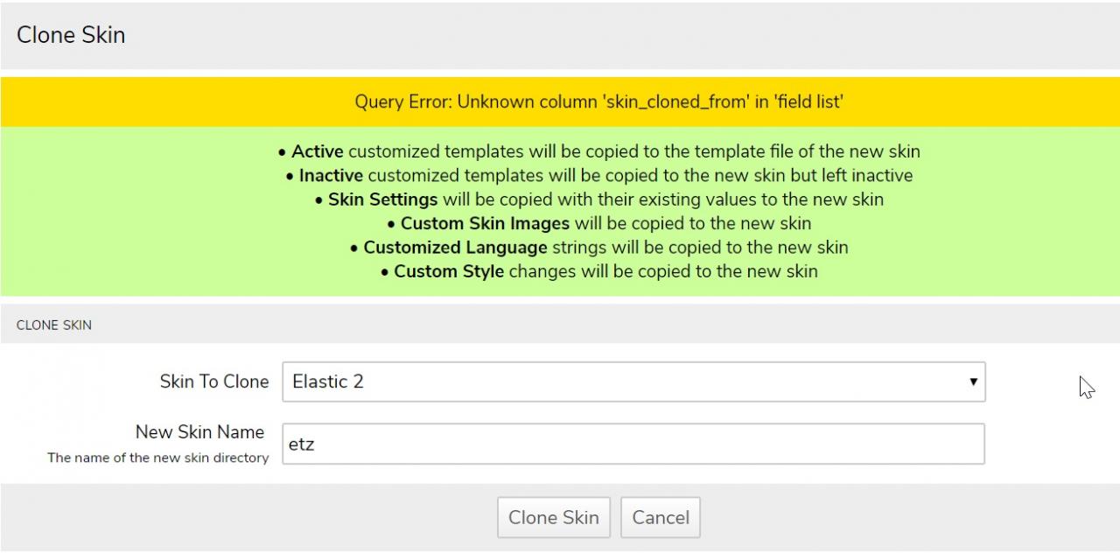
Task: Open the Skin To Clone dropdown
Action: coord(633,382)
